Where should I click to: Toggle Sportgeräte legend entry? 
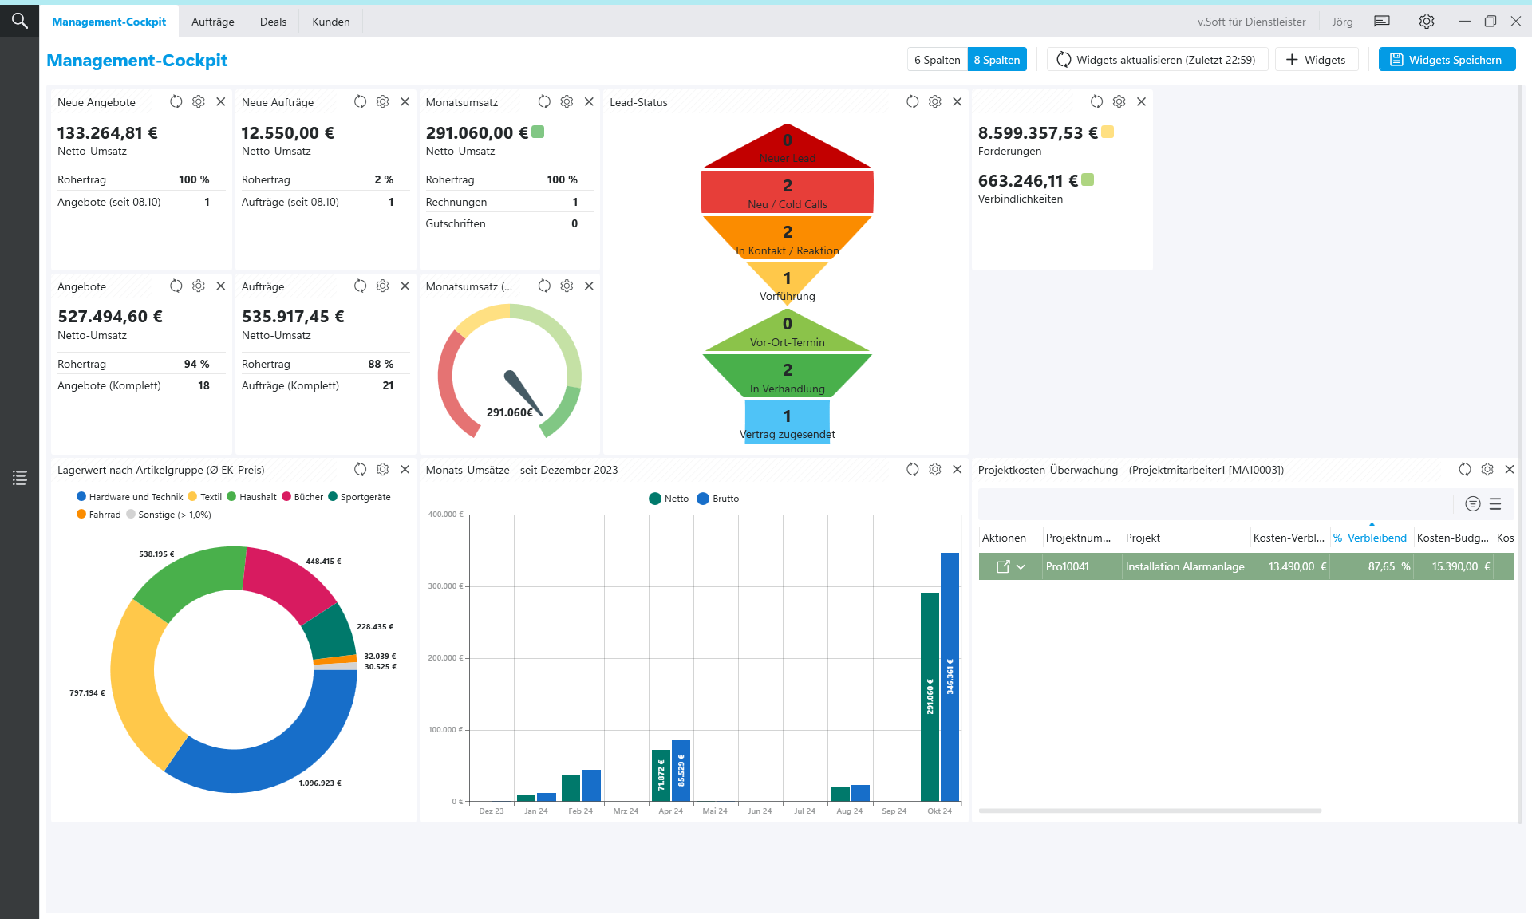click(x=360, y=496)
